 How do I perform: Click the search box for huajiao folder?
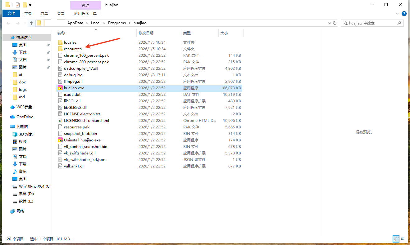(370, 23)
